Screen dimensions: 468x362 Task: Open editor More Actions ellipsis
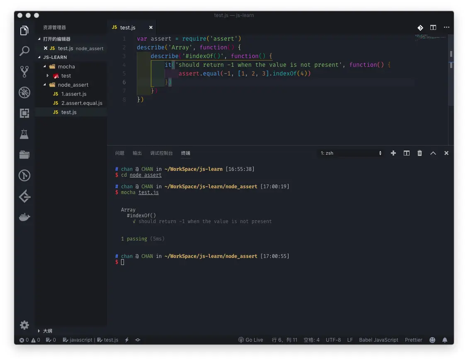coord(446,27)
